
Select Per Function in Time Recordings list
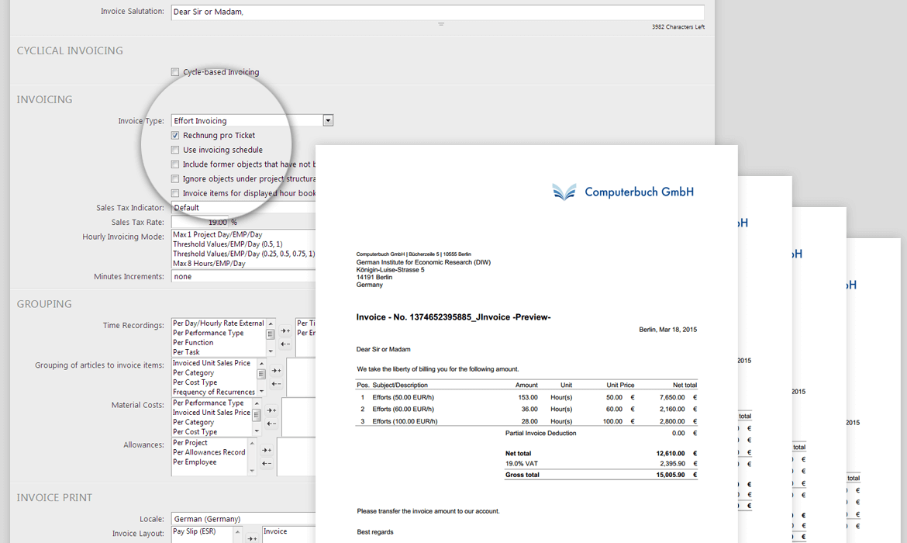[x=193, y=342]
